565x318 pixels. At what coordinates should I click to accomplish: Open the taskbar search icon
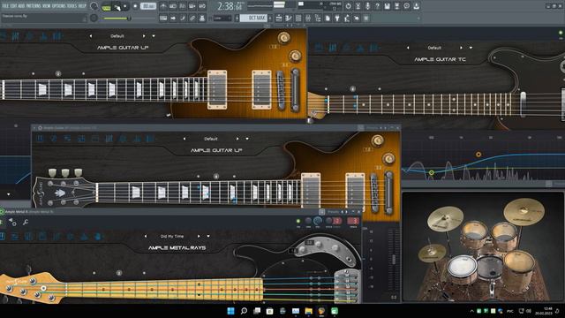tap(244, 311)
